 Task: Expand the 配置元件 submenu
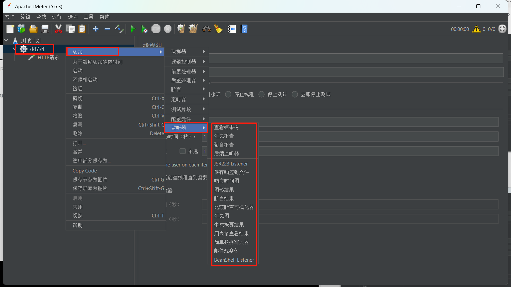pyautogui.click(x=186, y=119)
